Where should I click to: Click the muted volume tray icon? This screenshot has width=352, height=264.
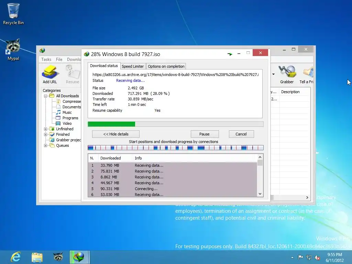(x=317, y=257)
